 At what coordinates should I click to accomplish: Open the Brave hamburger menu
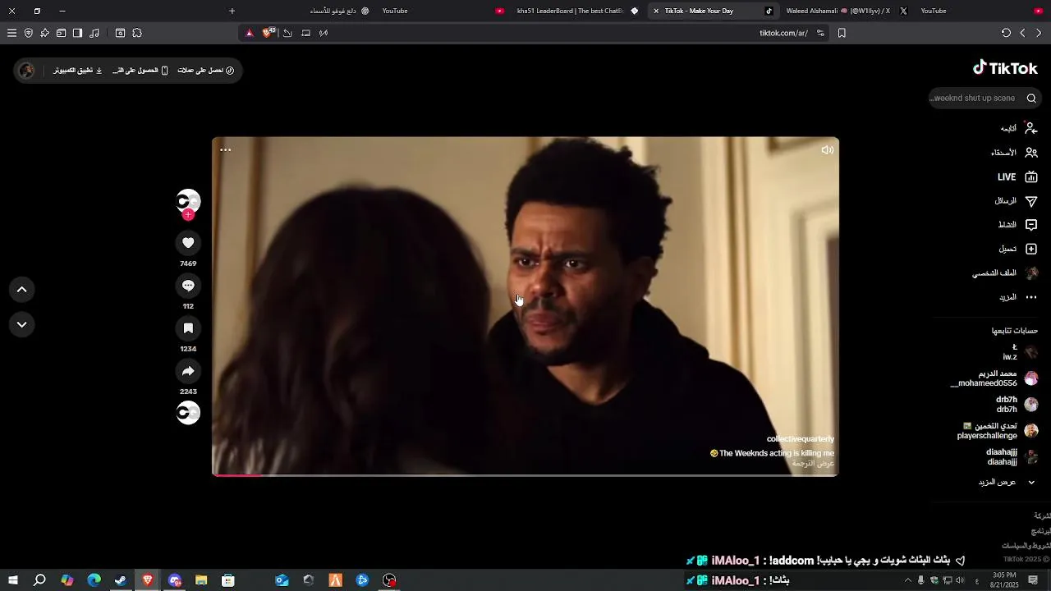pos(11,33)
